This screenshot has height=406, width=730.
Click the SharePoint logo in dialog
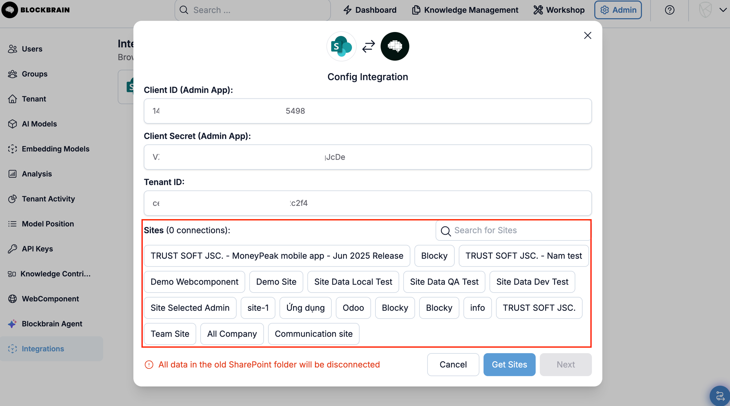click(341, 46)
